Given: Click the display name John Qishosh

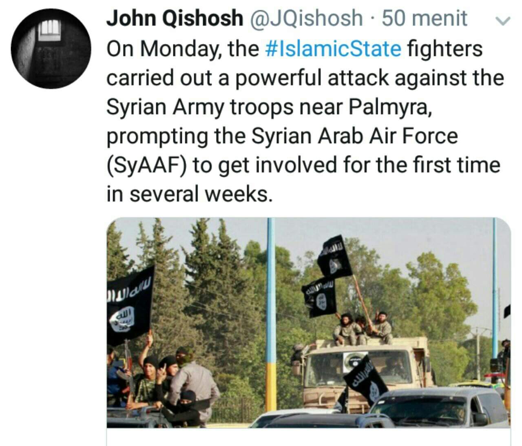Looking at the screenshot, I should click(x=175, y=18).
